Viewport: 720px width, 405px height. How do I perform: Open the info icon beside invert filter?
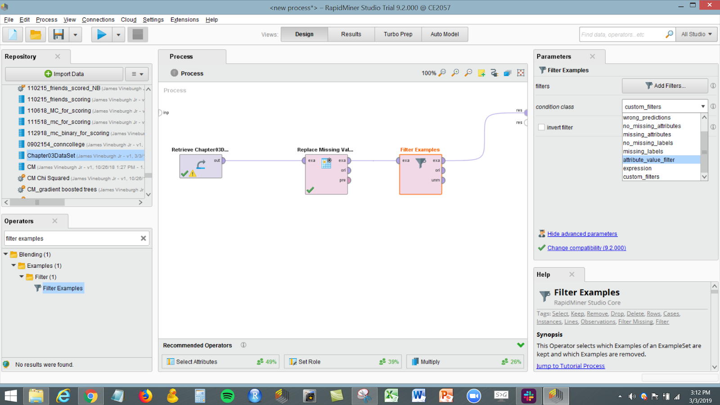click(x=713, y=127)
